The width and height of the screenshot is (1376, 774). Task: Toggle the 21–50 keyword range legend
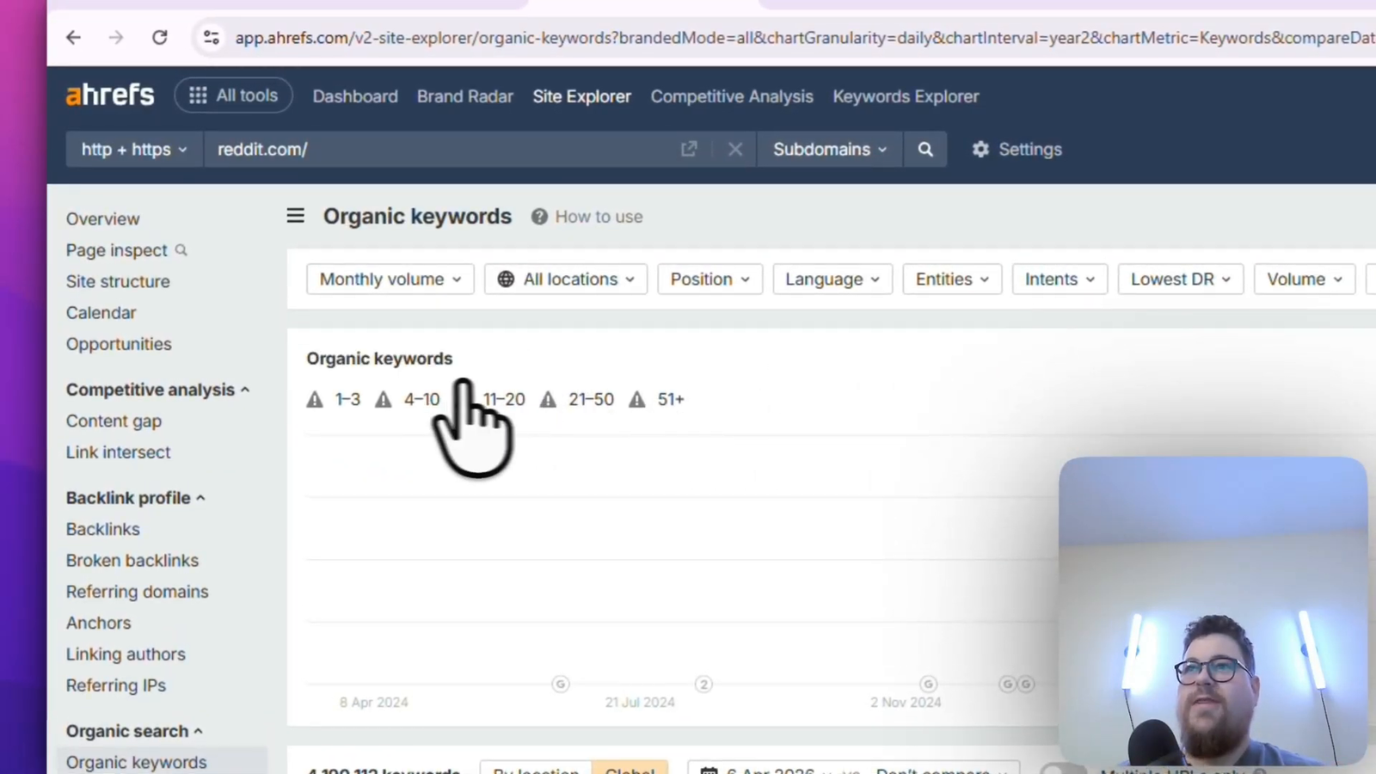[x=591, y=399]
